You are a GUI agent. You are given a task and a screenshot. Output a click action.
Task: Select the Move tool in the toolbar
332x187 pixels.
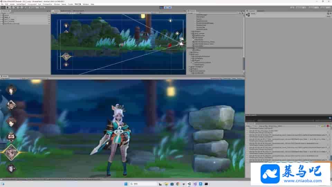click(x=7, y=7)
